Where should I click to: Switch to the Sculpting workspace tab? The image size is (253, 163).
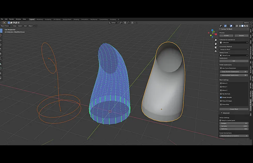[48, 20]
